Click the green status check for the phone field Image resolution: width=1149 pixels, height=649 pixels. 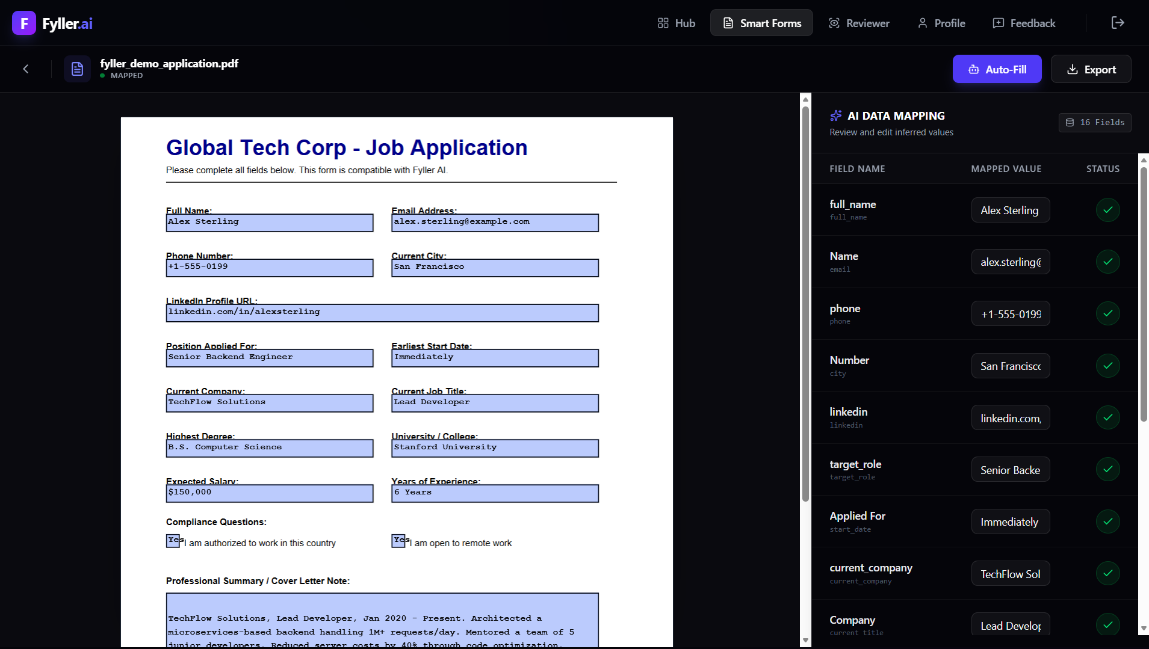(1108, 313)
